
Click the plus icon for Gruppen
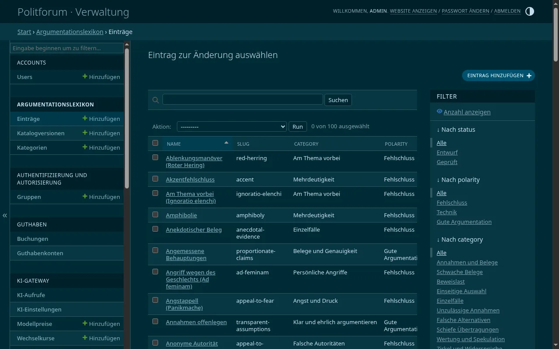[85, 196]
